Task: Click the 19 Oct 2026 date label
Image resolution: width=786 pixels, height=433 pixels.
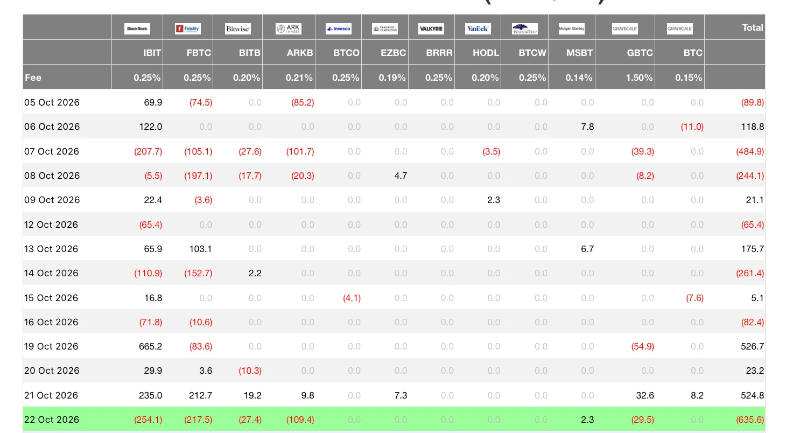Action: click(x=51, y=346)
